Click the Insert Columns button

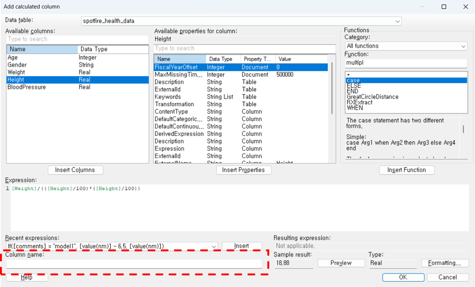(75, 170)
